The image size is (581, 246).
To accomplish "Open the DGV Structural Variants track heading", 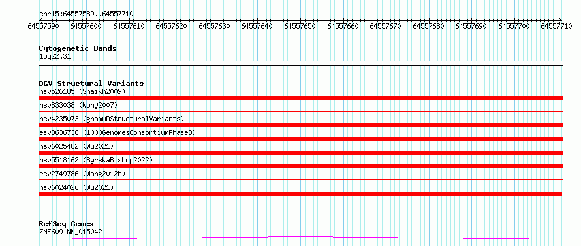I will pyautogui.click(x=91, y=84).
